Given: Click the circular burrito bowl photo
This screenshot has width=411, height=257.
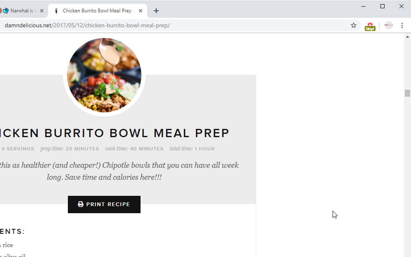Looking at the screenshot, I should point(104,75).
